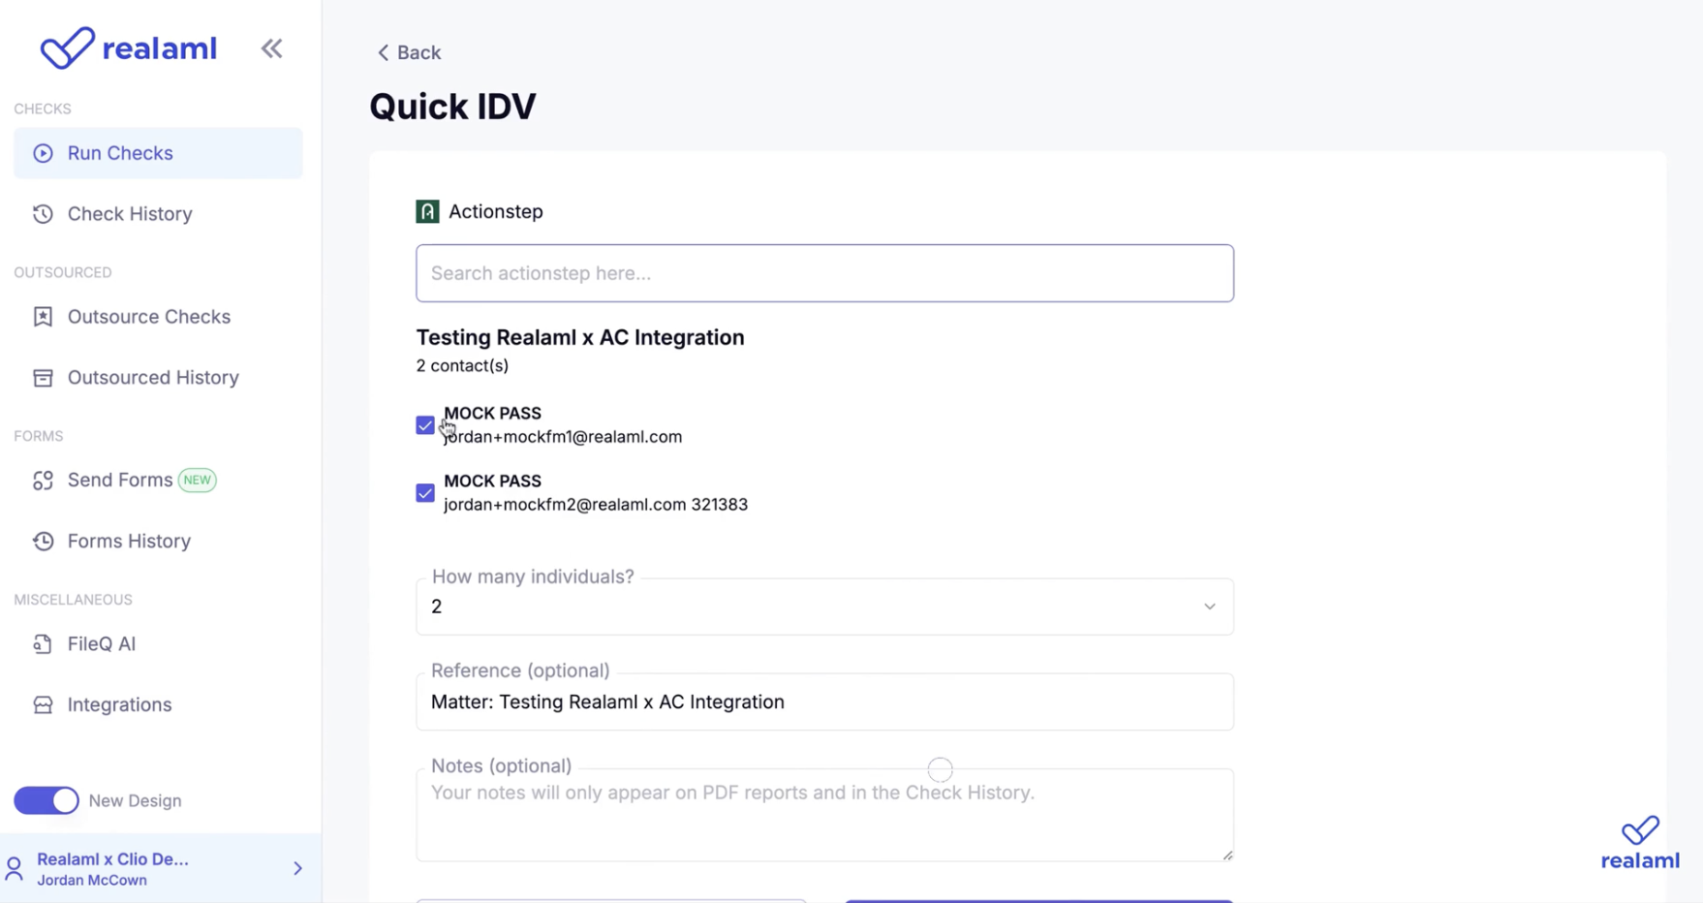Image resolution: width=1703 pixels, height=903 pixels.
Task: Click the Run Checks play icon
Action: click(43, 153)
